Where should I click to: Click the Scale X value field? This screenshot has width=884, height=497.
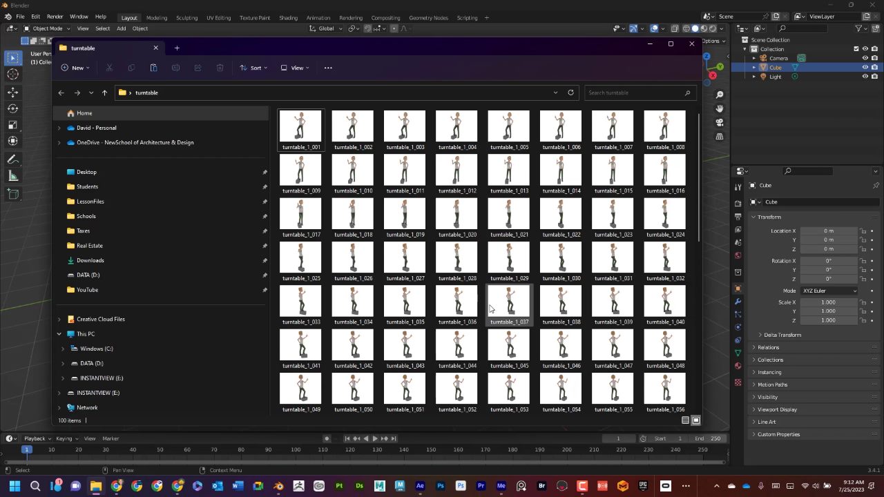click(829, 302)
